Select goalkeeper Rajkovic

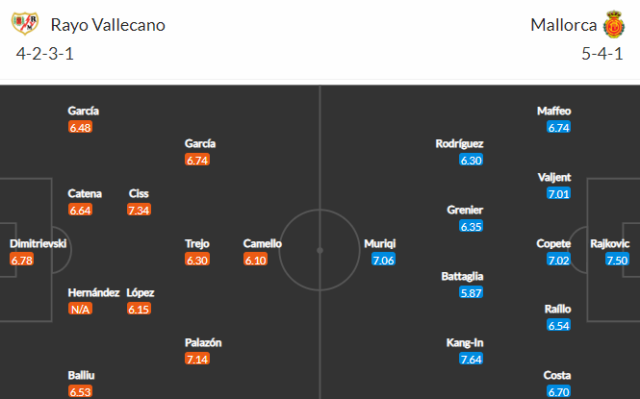pyautogui.click(x=610, y=243)
